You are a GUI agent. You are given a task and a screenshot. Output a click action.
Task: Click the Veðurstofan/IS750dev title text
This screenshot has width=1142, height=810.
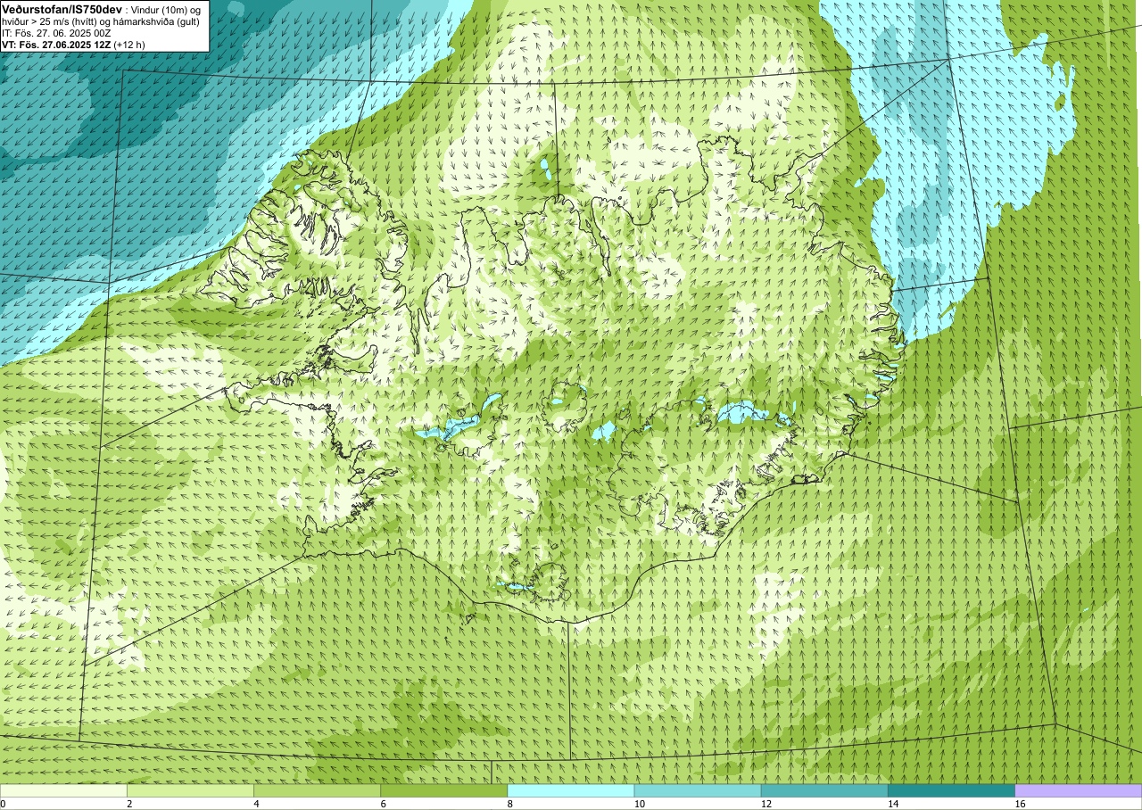click(x=62, y=9)
